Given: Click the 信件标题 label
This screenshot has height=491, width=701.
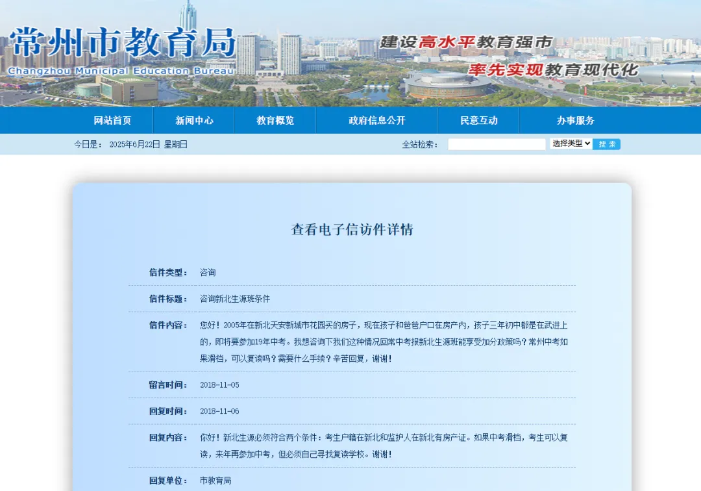Looking at the screenshot, I should 168,299.
